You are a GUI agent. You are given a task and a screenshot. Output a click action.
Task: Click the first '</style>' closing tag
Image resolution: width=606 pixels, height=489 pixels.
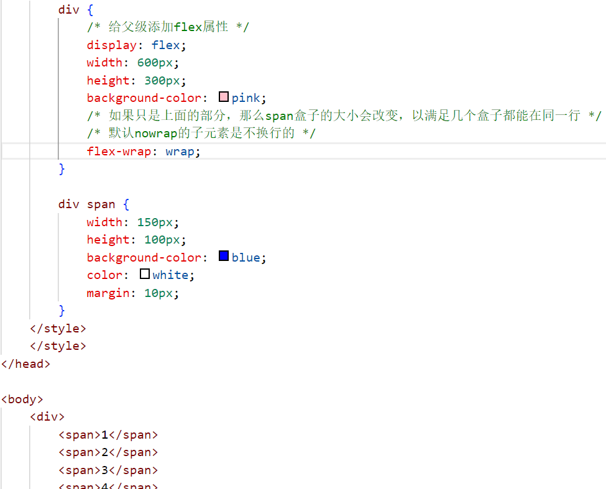[58, 328]
